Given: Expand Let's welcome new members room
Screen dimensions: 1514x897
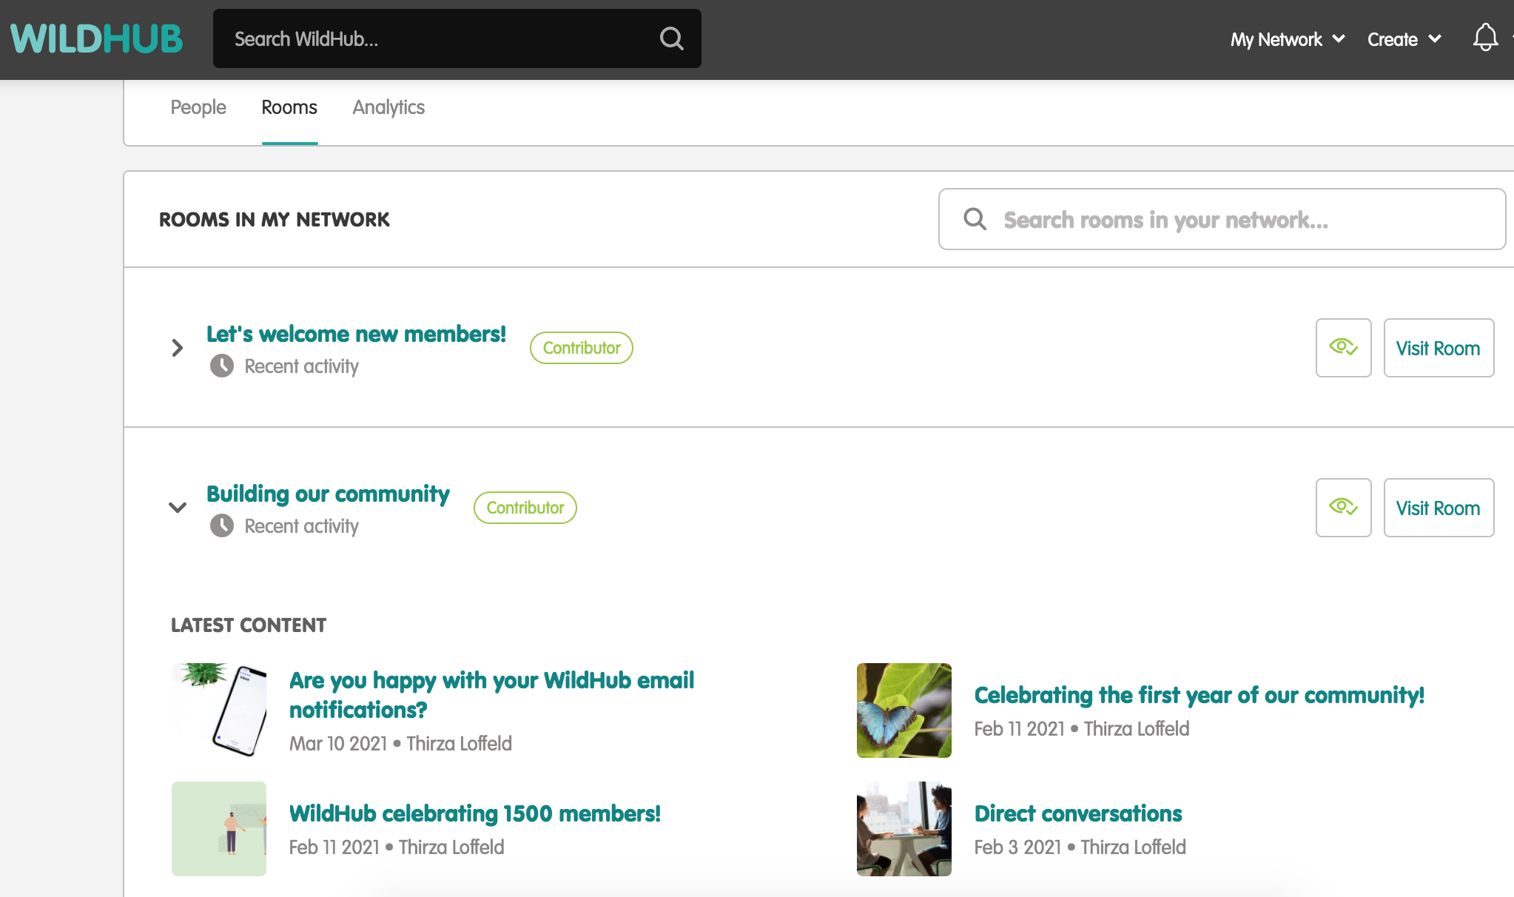Looking at the screenshot, I should click(x=178, y=348).
